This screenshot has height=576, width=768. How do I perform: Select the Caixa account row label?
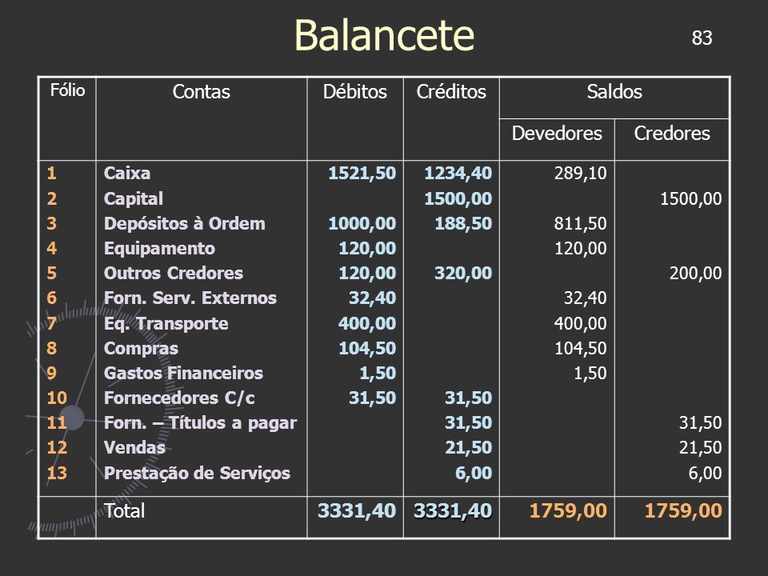127,173
